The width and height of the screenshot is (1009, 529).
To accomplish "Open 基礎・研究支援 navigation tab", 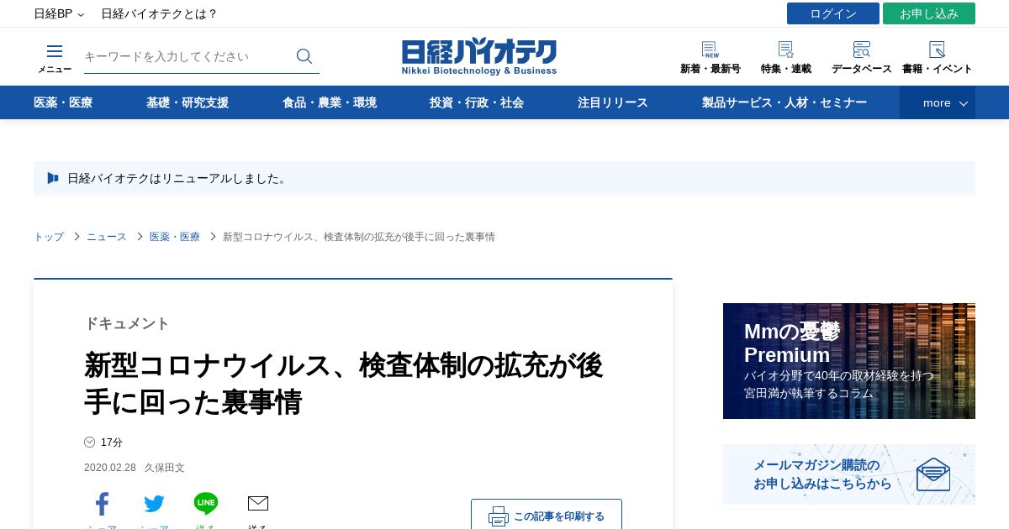I will coord(188,102).
